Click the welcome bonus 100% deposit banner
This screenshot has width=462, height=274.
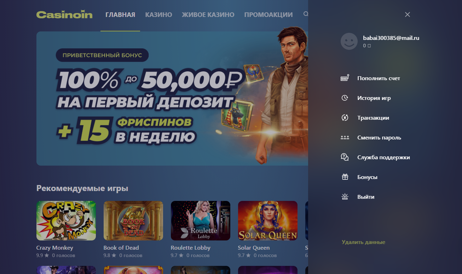pos(172,99)
